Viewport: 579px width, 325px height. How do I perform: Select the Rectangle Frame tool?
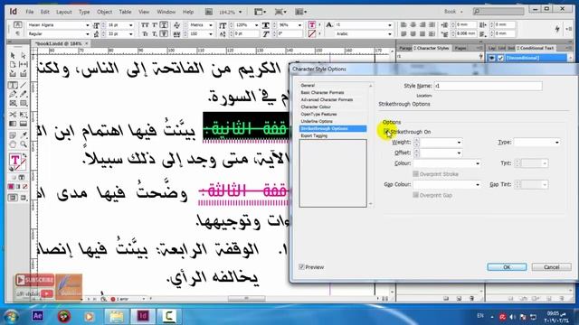(x=13, y=104)
